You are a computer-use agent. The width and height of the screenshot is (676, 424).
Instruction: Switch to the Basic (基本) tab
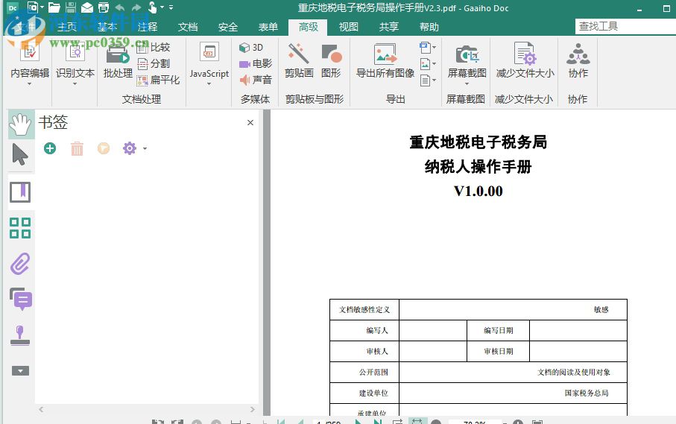pos(107,27)
